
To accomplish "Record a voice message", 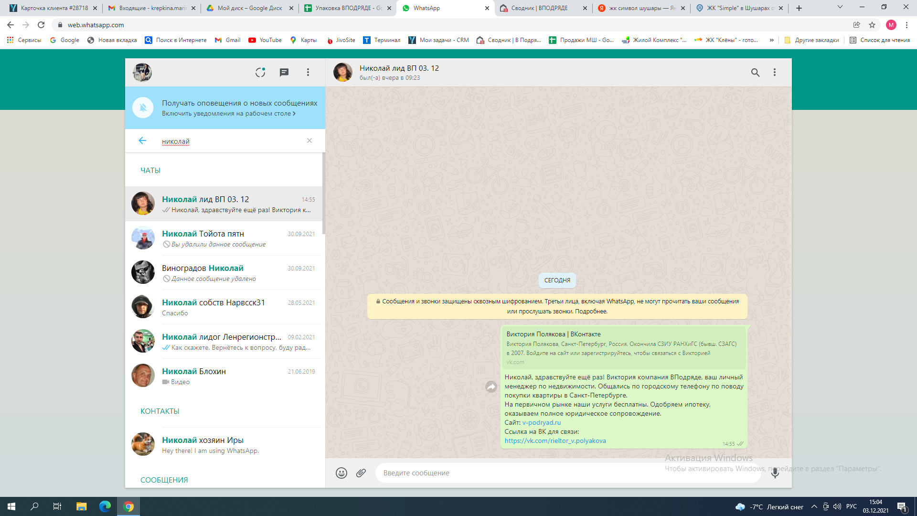I will [775, 473].
